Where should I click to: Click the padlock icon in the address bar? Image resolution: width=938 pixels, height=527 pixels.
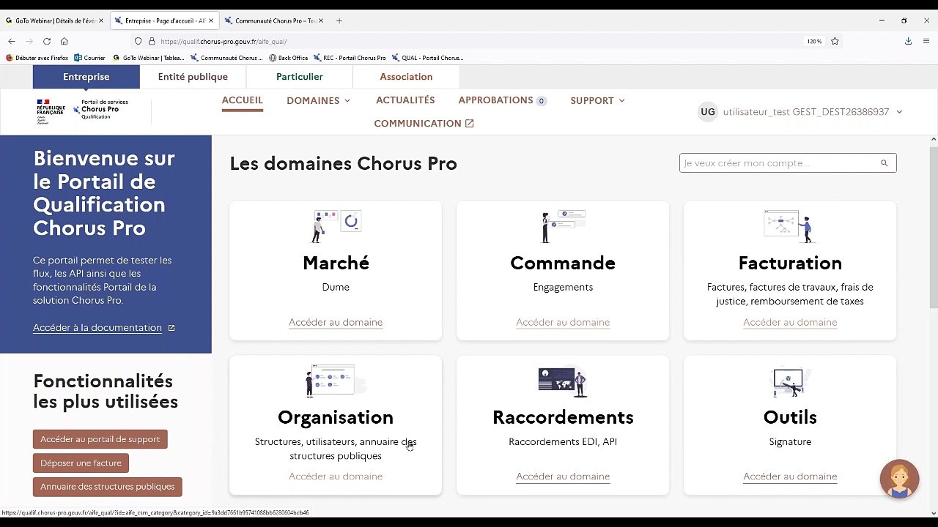pos(152,42)
